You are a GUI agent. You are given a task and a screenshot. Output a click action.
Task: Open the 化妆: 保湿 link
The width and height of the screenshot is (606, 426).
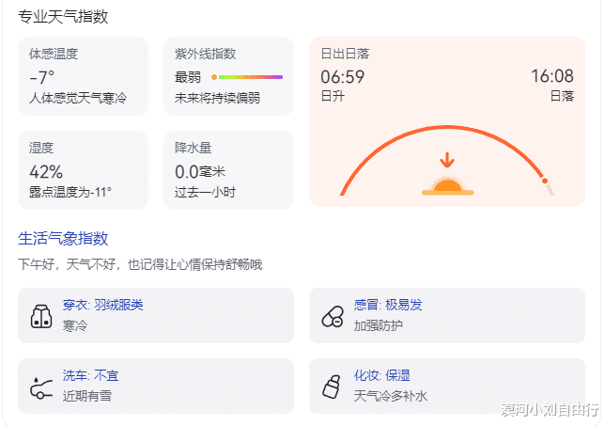point(382,376)
